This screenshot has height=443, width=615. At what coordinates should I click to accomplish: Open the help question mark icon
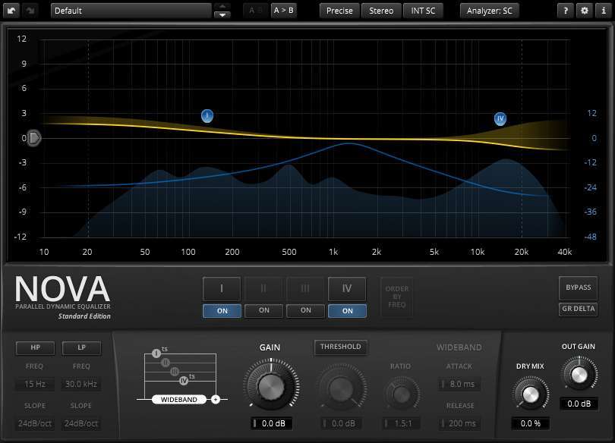[566, 11]
